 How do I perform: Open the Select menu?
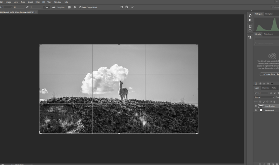30,2
